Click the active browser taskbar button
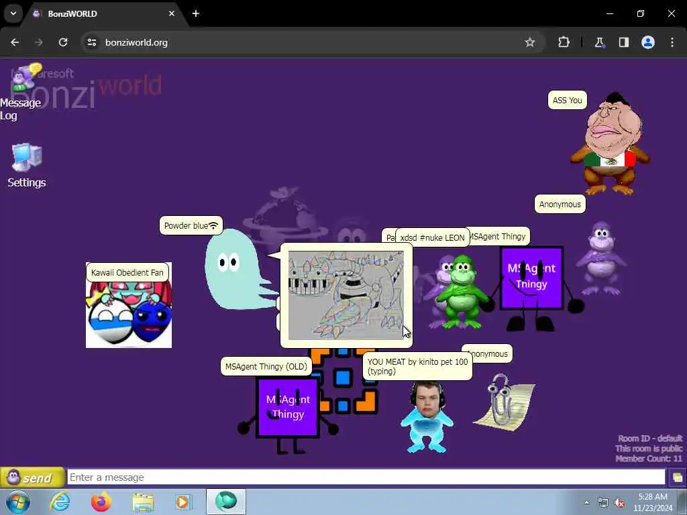The height and width of the screenshot is (515, 687). tap(226, 502)
